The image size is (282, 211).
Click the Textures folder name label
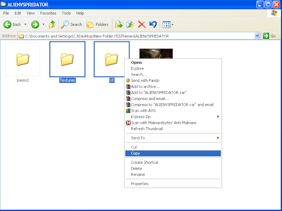click(x=67, y=80)
